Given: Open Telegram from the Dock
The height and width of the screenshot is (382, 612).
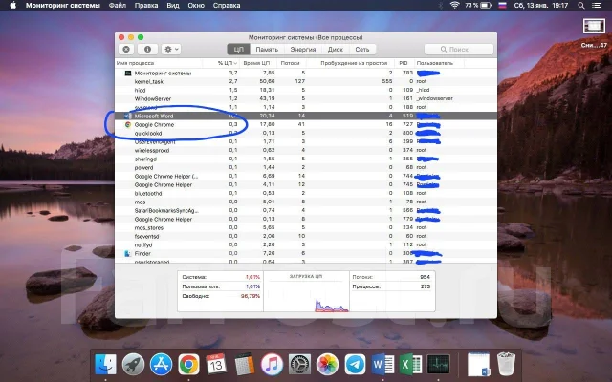Looking at the screenshot, I should click(x=355, y=365).
